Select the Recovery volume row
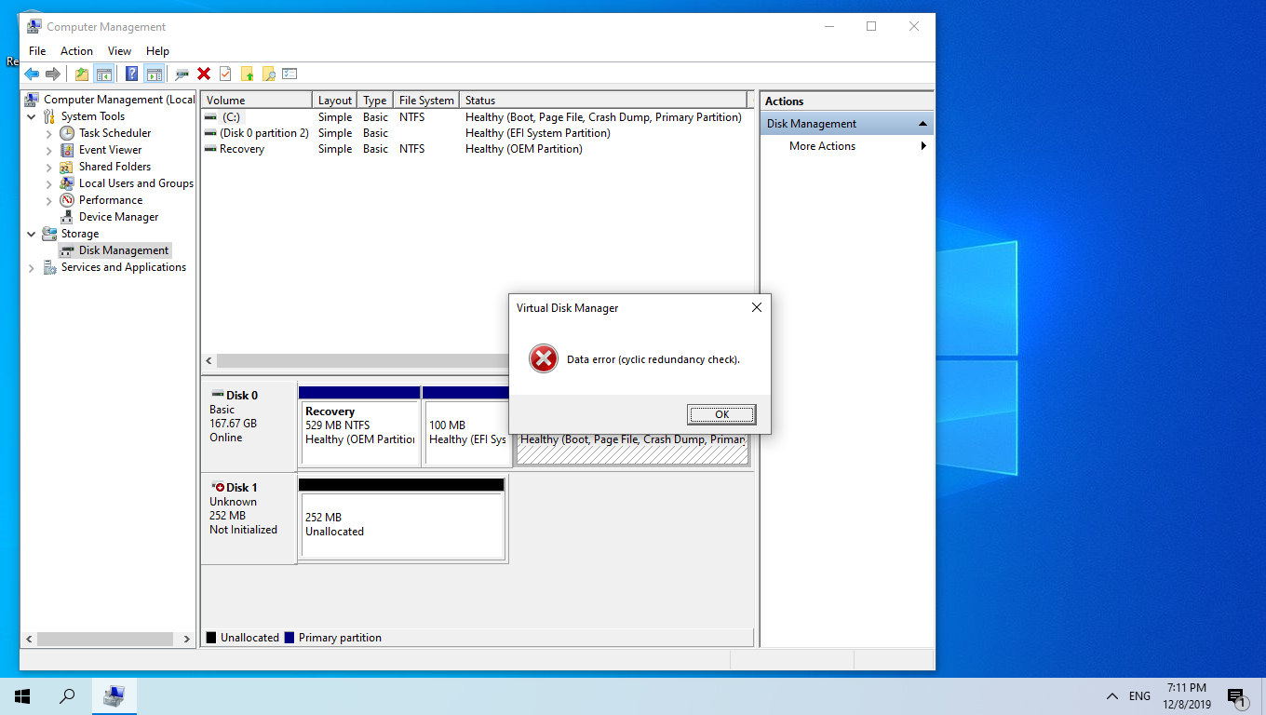The image size is (1266, 715). click(x=475, y=149)
